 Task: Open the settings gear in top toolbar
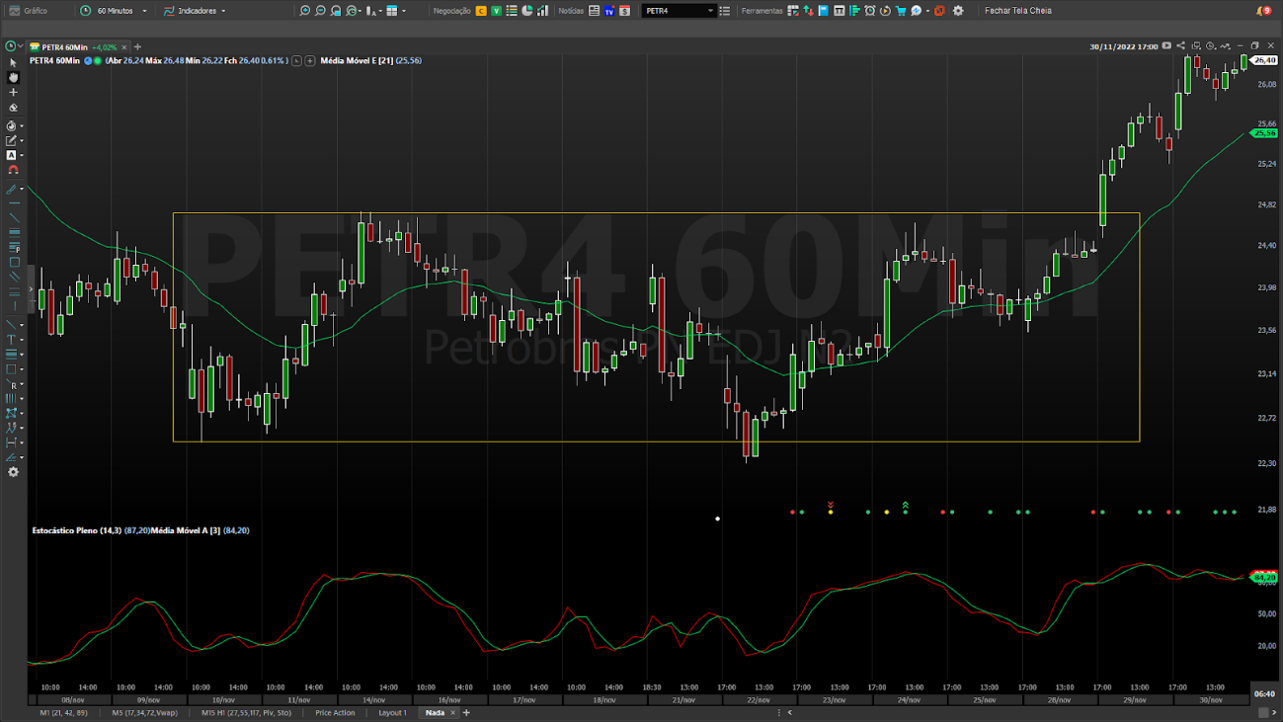click(958, 11)
